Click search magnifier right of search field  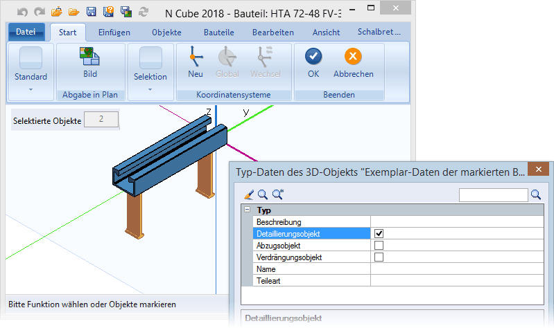(x=536, y=194)
